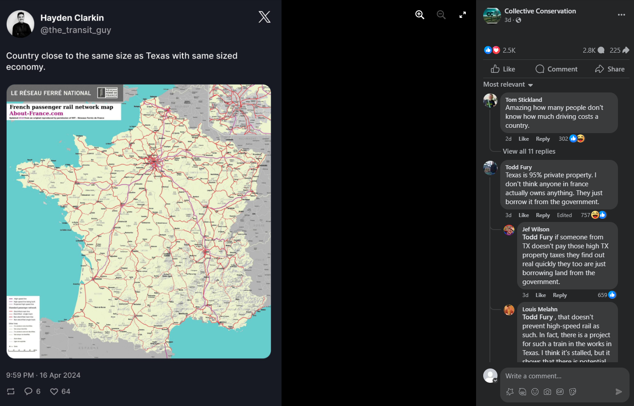The height and width of the screenshot is (406, 634).
Task: Focus the Write a comment field
Action: tap(564, 376)
